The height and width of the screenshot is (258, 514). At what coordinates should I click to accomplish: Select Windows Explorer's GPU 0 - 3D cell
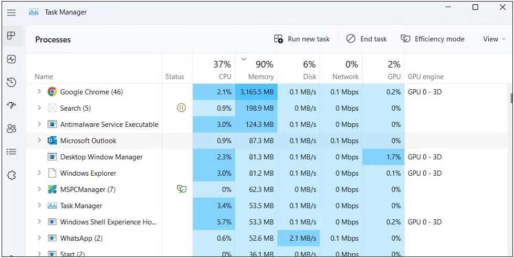click(x=425, y=173)
